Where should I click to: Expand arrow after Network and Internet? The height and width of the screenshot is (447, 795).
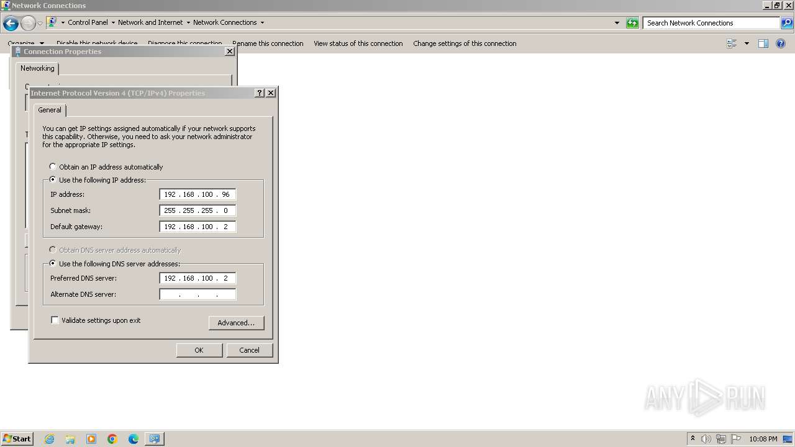pos(188,23)
